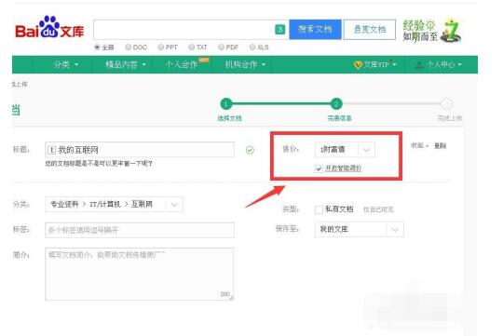
Task: Click the green icon in the search box
Action: 280,30
